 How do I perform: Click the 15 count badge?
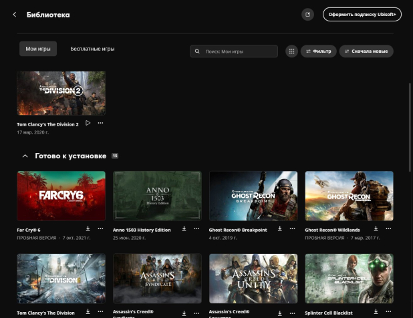(x=115, y=156)
